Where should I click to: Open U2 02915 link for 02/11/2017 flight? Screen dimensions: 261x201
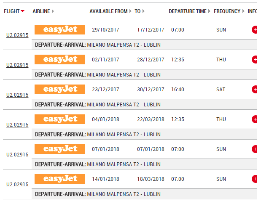pos(17,65)
